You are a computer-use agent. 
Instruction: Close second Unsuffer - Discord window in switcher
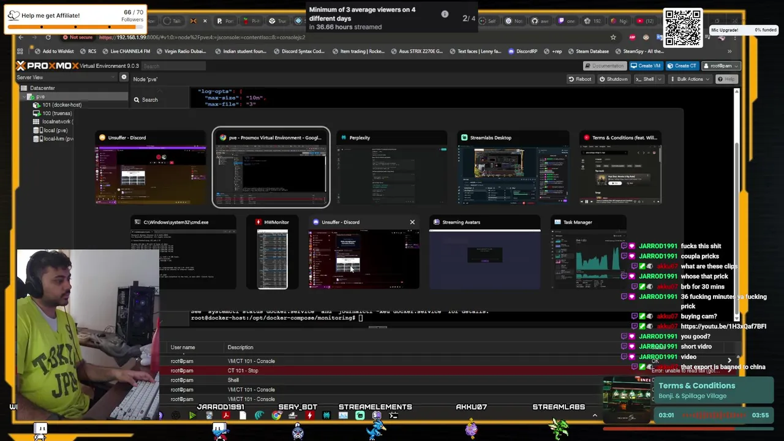tap(412, 222)
